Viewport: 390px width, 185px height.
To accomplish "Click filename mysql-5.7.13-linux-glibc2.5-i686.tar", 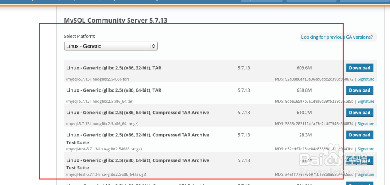I will pyautogui.click(x=97, y=79).
